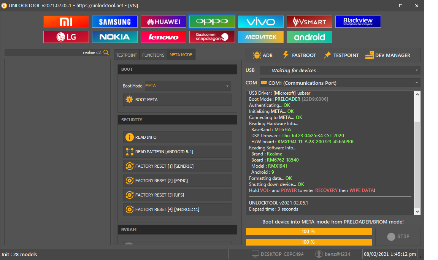Switch to the META MODE tab
This screenshot has height=260, width=438.
[181, 55]
